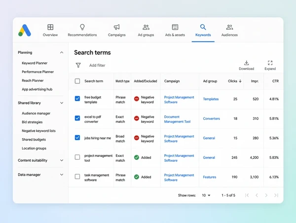Click the Search terms heading
Viewport: 296px width, 223px height.
tap(92, 52)
